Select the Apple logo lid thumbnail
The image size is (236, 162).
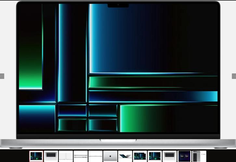tap(110, 156)
